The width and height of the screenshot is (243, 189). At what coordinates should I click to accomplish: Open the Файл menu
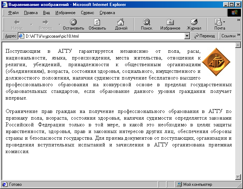point(13,13)
